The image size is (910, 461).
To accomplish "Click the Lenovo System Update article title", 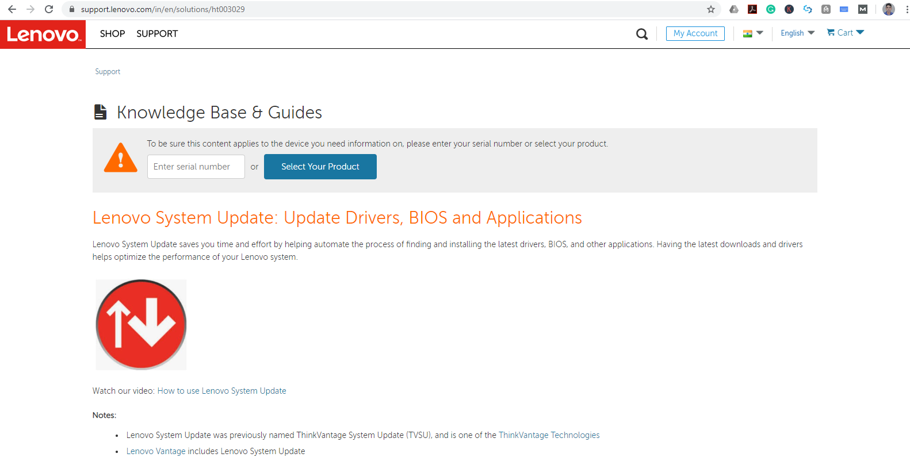I will 337,218.
